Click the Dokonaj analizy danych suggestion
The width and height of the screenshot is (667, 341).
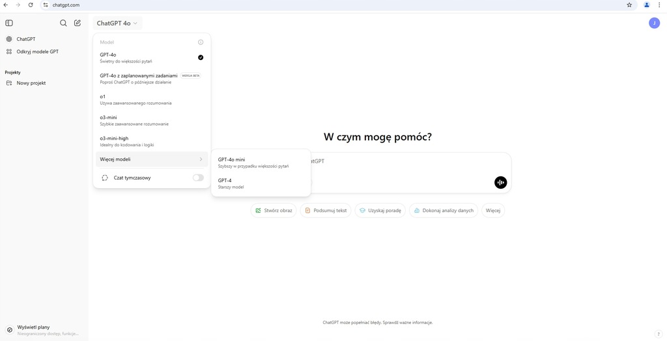tap(444, 210)
